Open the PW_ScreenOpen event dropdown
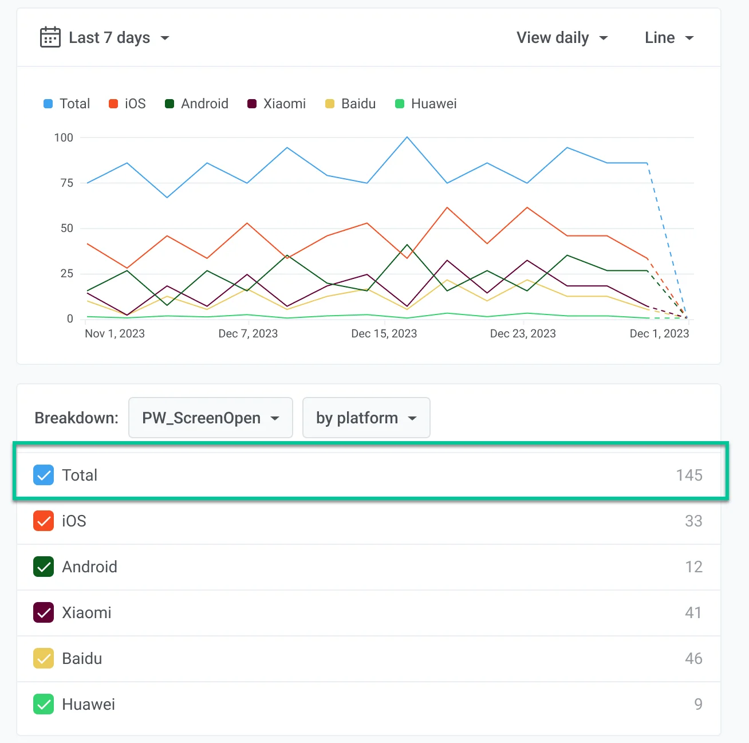 [x=210, y=418]
